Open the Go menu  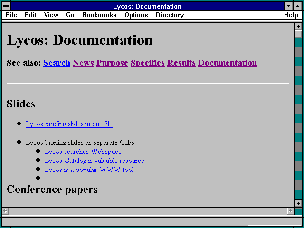pyautogui.click(x=70, y=15)
